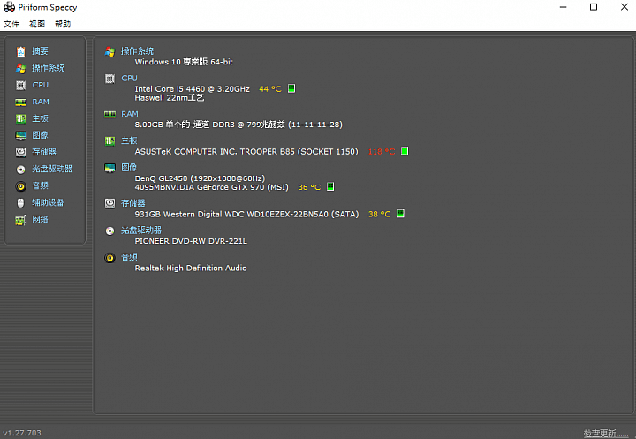Click the speaker icon beside 音频 heading
The height and width of the screenshot is (439, 636).
(110, 258)
